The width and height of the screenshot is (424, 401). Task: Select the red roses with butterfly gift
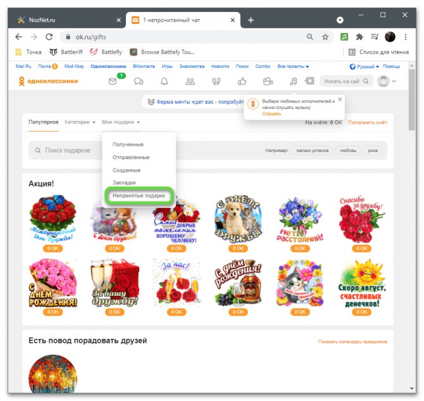[53, 219]
